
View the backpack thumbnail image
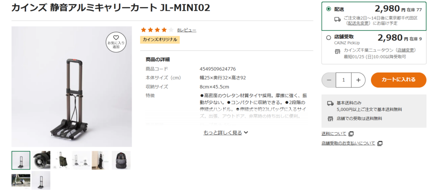[121, 161]
